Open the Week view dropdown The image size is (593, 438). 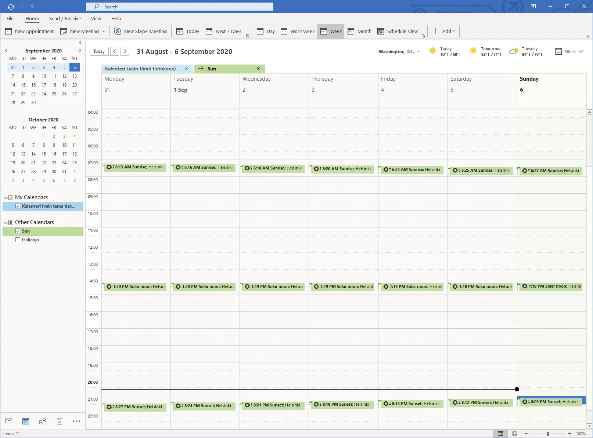(569, 51)
